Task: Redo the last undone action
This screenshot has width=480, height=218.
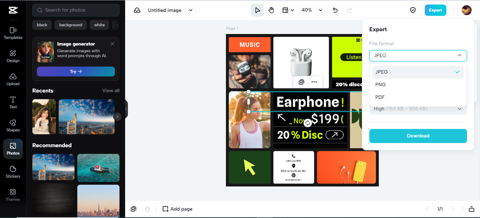Action: click(x=349, y=10)
